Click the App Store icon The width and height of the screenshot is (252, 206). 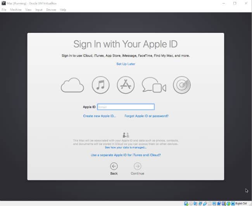coord(126,85)
